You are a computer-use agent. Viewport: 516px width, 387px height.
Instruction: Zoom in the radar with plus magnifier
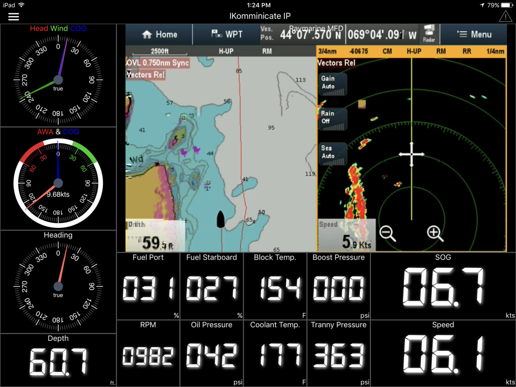click(435, 233)
